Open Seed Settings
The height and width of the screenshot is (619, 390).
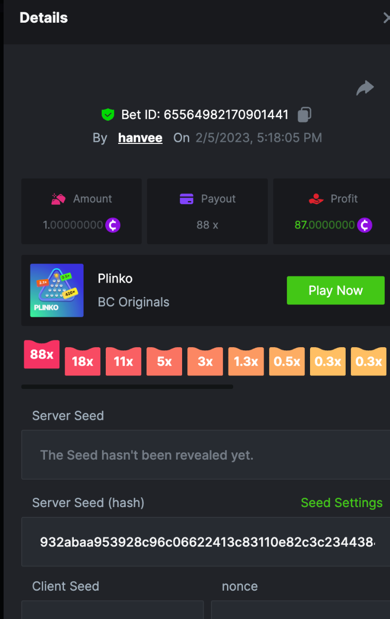[x=342, y=502]
